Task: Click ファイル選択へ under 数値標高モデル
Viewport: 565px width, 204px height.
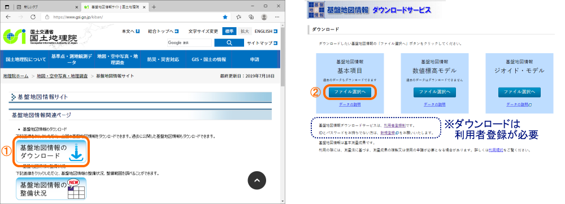Action: click(434, 92)
